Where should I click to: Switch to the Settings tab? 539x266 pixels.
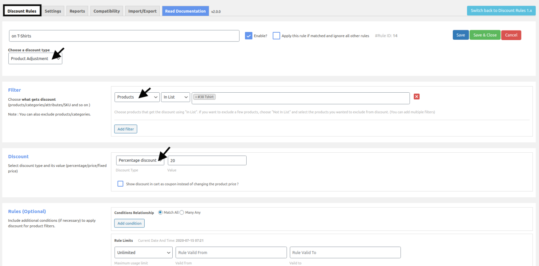pyautogui.click(x=53, y=11)
